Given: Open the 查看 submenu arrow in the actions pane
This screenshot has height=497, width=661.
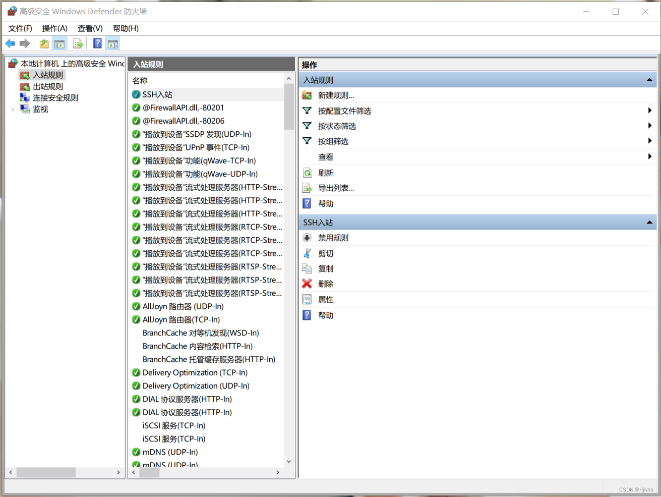Looking at the screenshot, I should point(650,156).
